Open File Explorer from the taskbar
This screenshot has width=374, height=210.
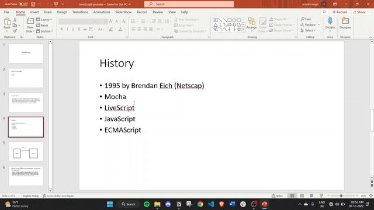157,204
